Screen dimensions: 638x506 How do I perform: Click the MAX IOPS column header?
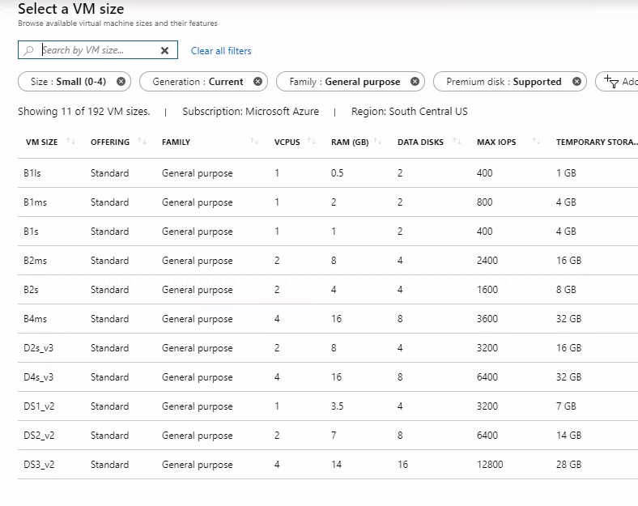point(496,142)
